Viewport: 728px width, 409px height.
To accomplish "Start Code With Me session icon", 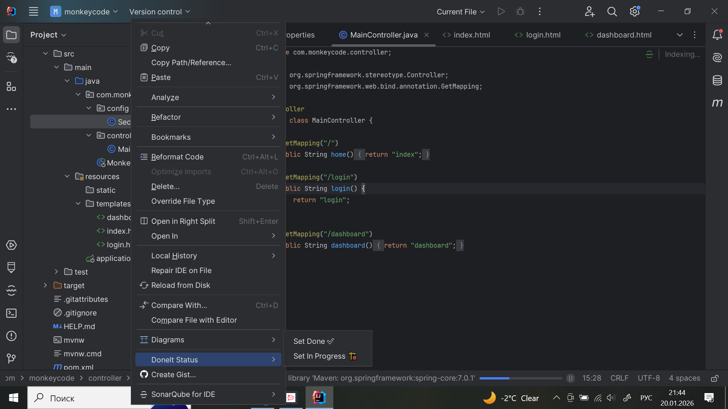I will pos(589,12).
